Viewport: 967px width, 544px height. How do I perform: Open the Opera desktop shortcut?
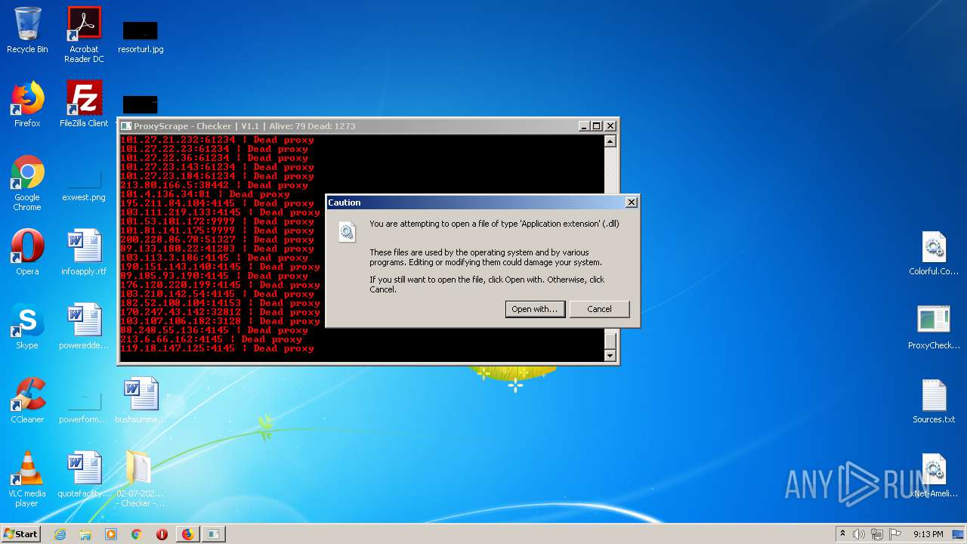27,252
